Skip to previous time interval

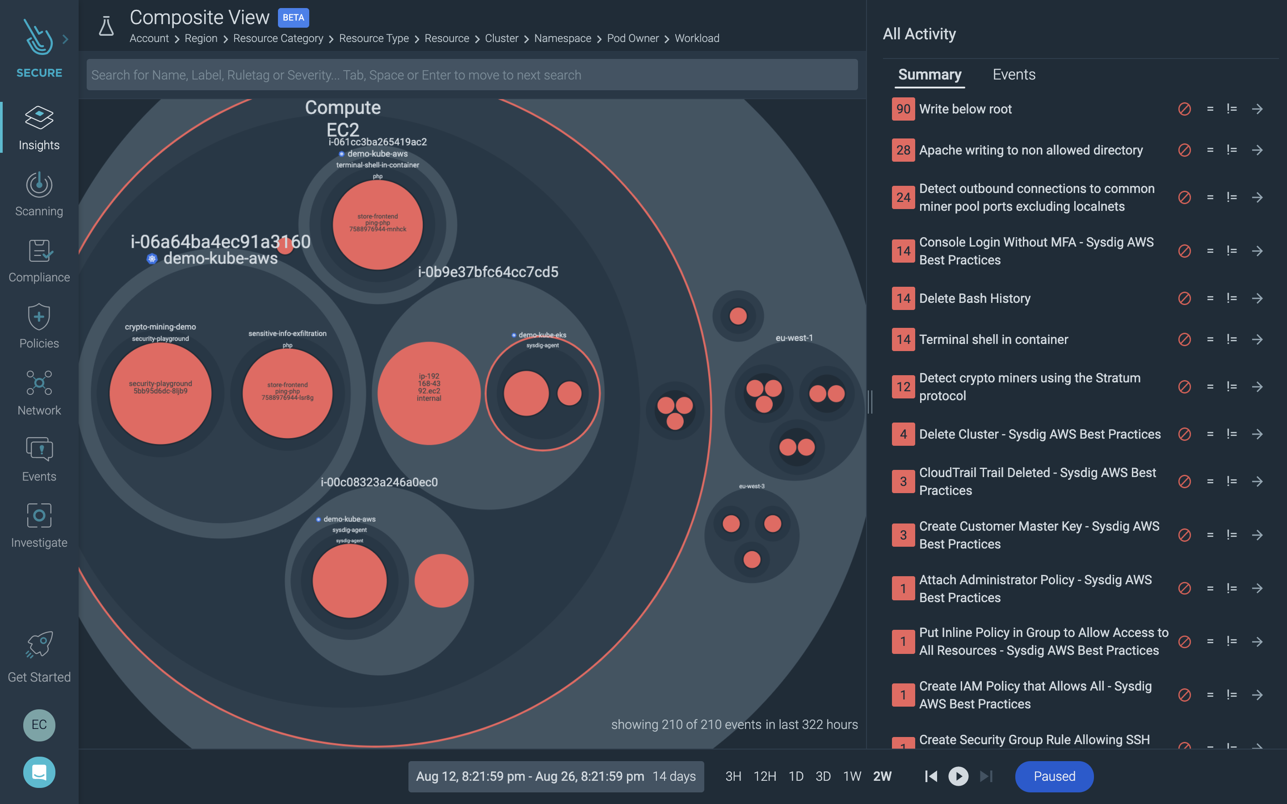(931, 776)
